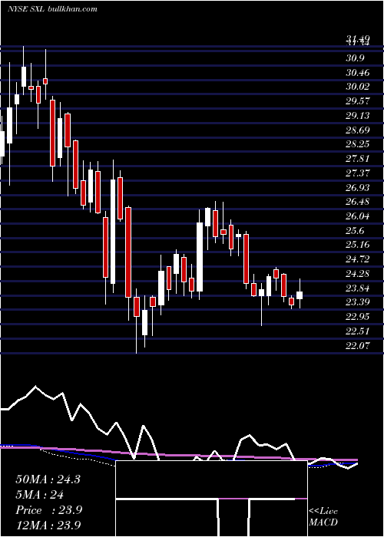The width and height of the screenshot is (384, 537).
Task: Click the 24.28 price axis label
Action: pyautogui.click(x=358, y=274)
